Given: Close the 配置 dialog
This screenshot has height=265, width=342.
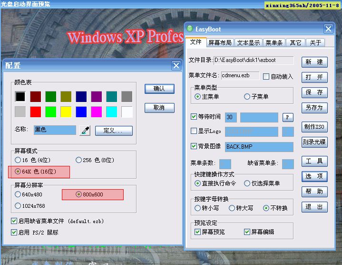Looking at the screenshot, I should point(176,65).
